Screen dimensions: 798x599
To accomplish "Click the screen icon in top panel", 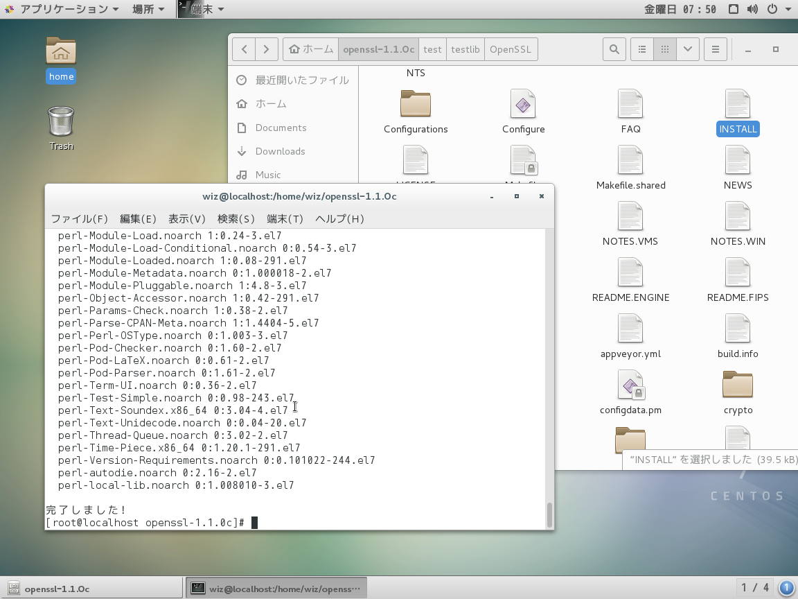I will pyautogui.click(x=733, y=9).
